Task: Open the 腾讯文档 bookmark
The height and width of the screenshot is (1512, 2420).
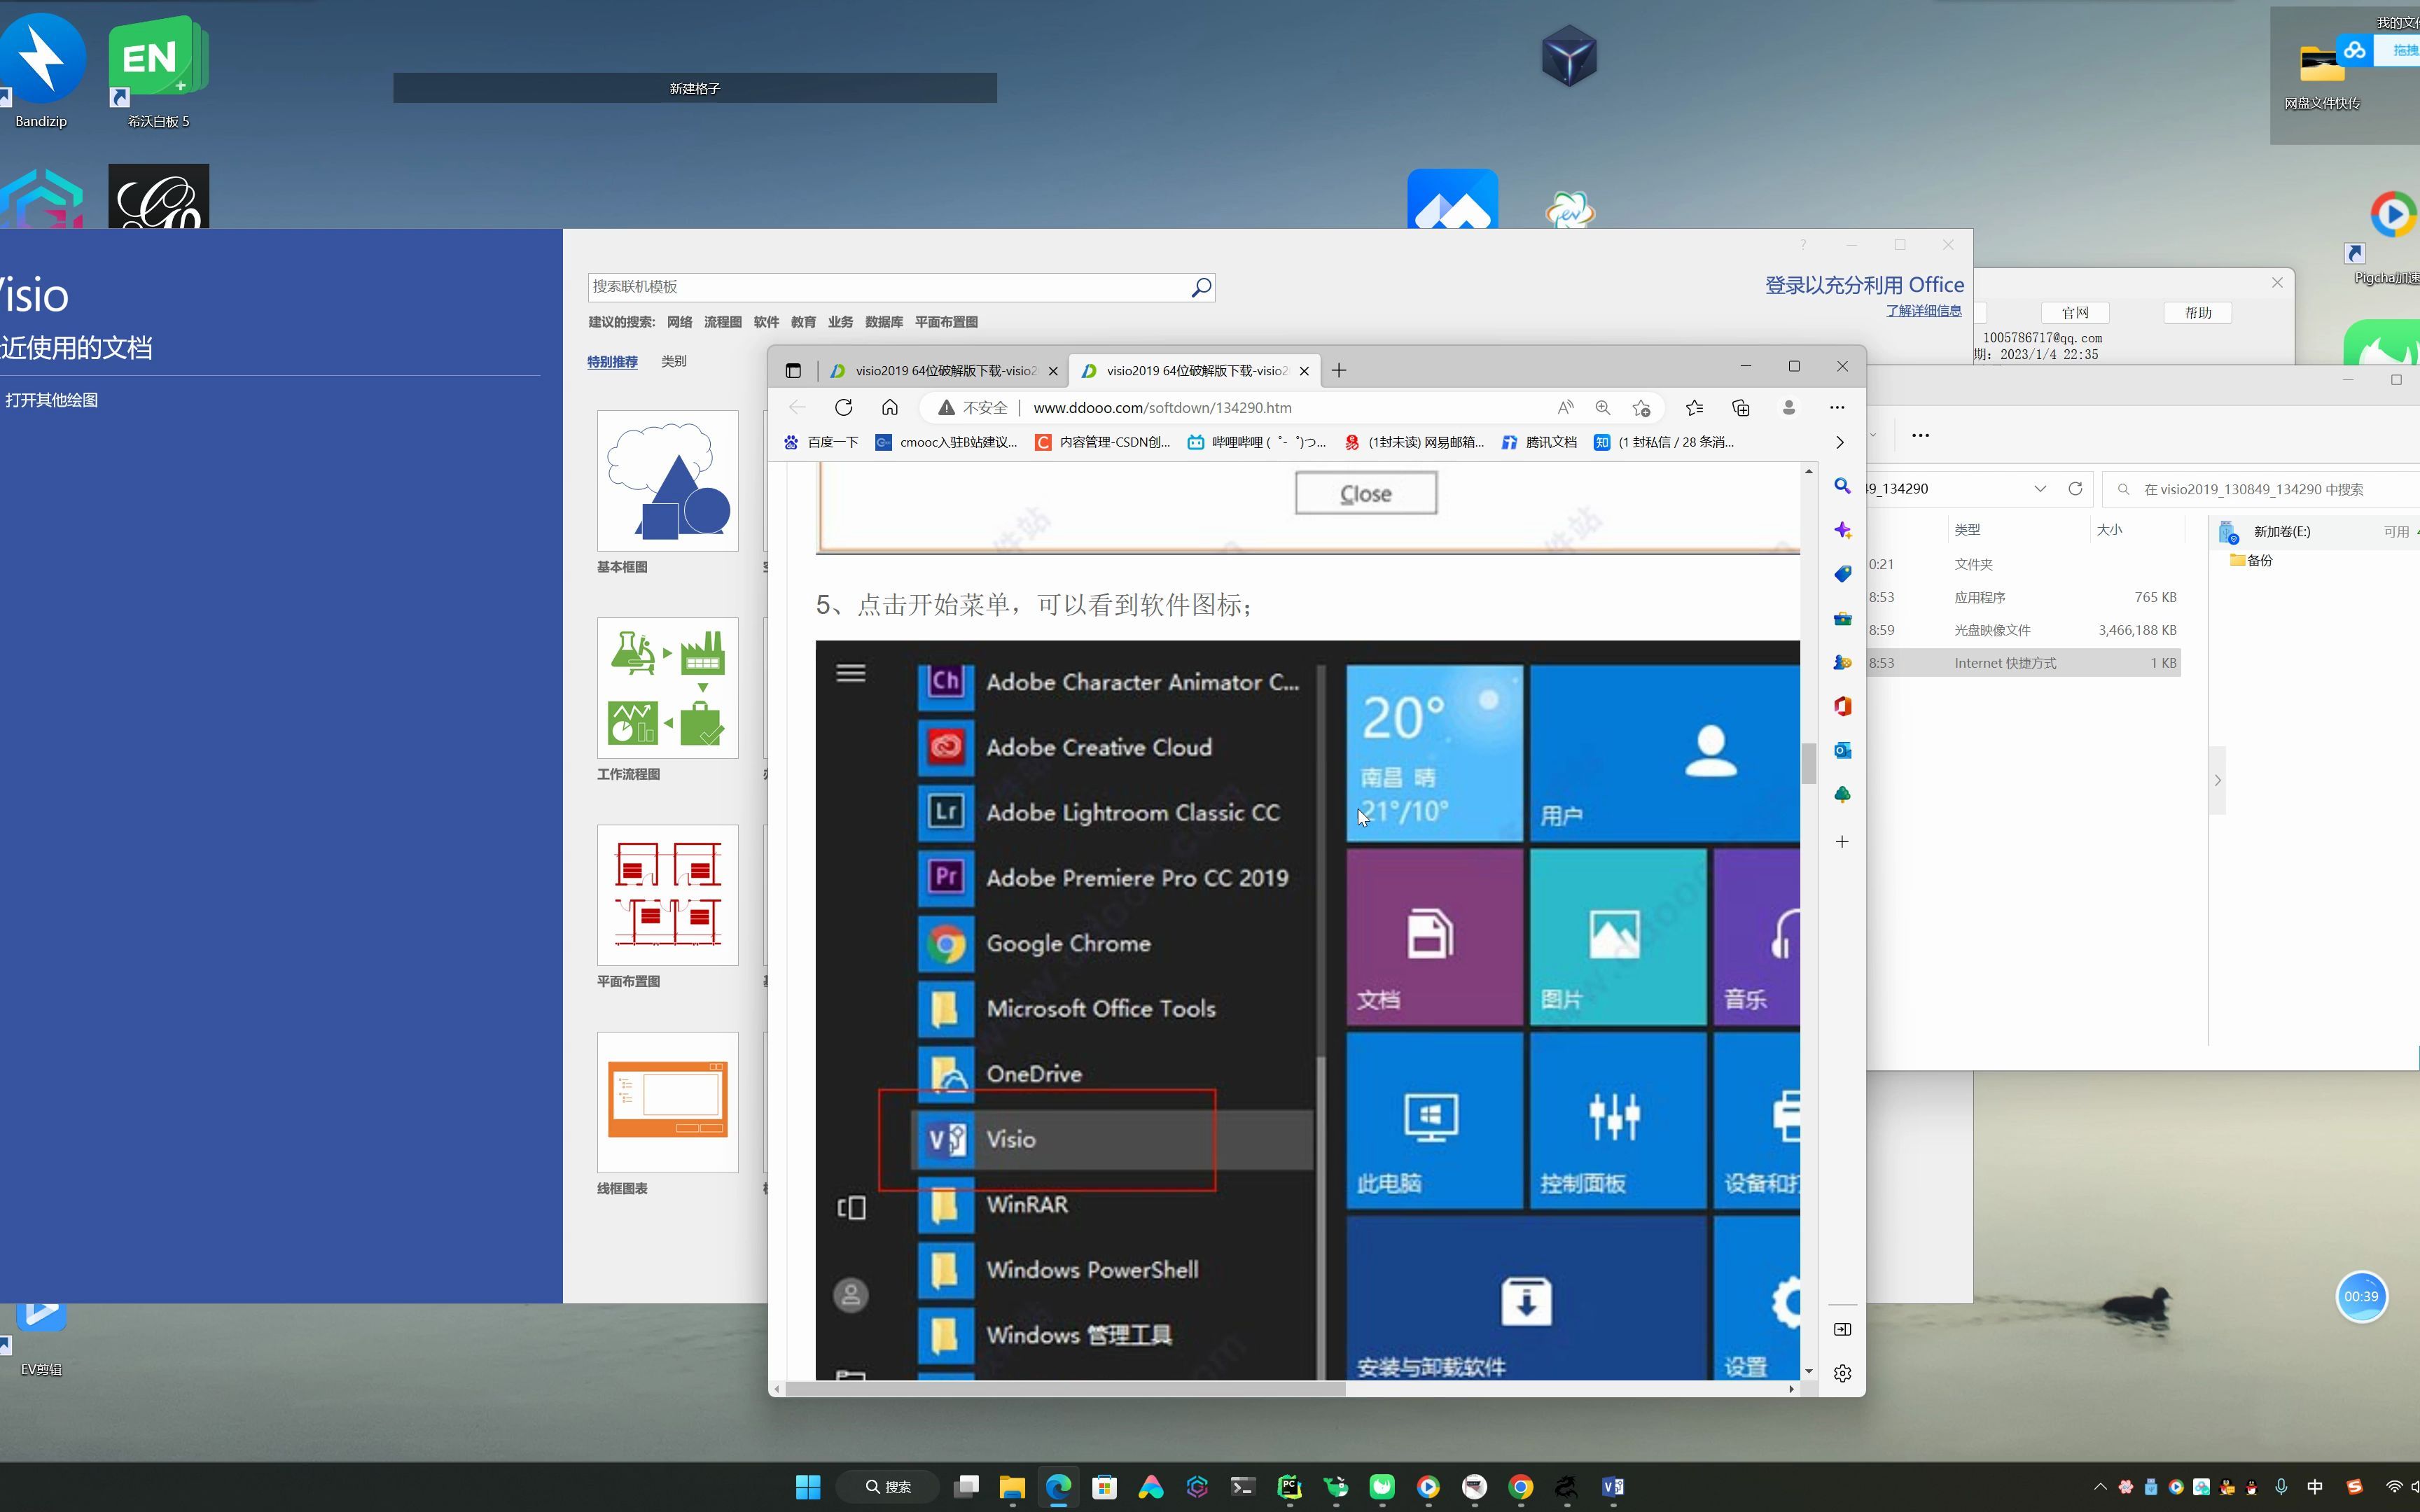Action: point(1539,442)
